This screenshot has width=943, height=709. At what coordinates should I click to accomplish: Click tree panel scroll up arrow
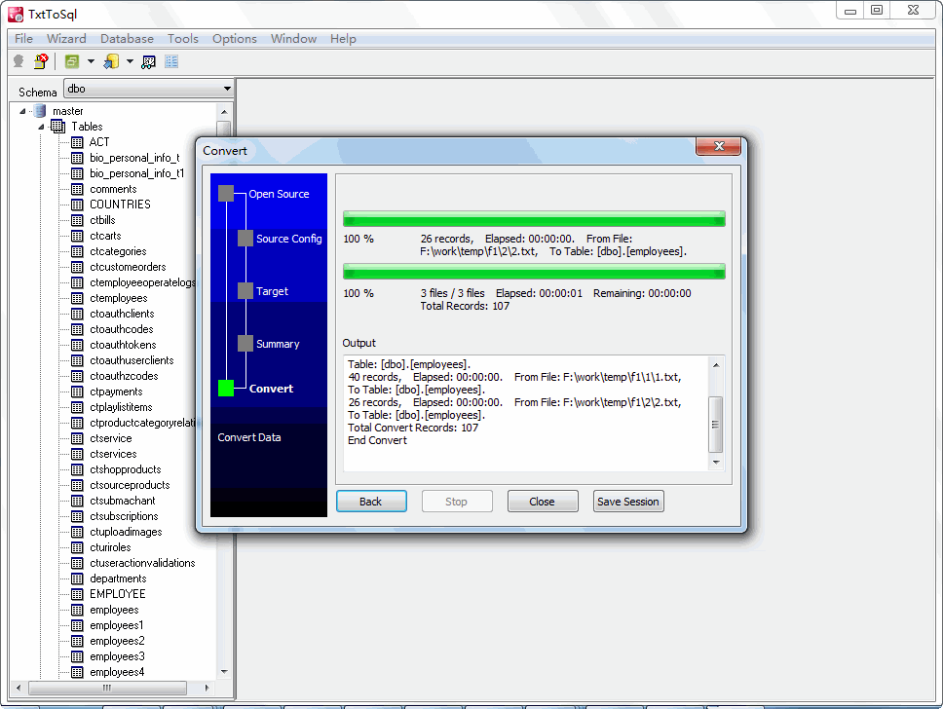[x=224, y=112]
